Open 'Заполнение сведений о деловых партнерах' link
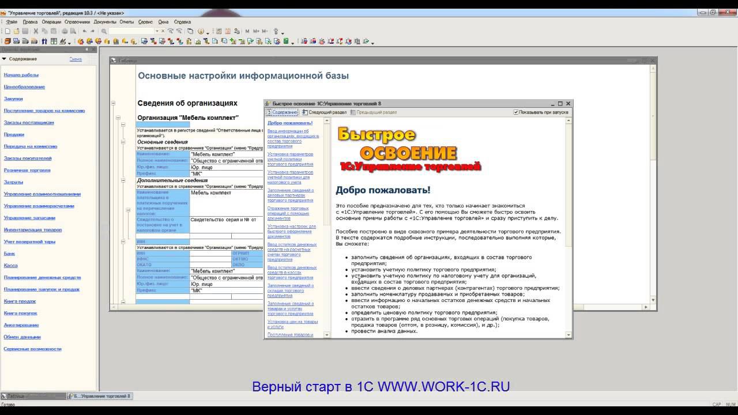Image resolution: width=738 pixels, height=415 pixels. (291, 195)
